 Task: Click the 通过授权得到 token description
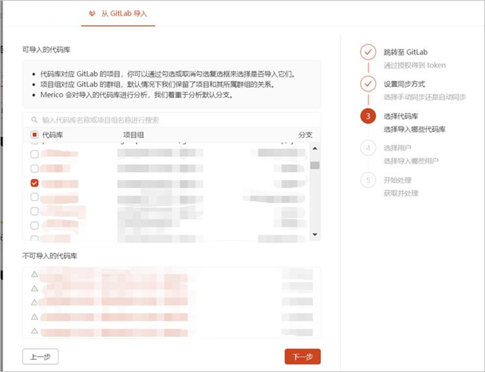click(x=415, y=66)
